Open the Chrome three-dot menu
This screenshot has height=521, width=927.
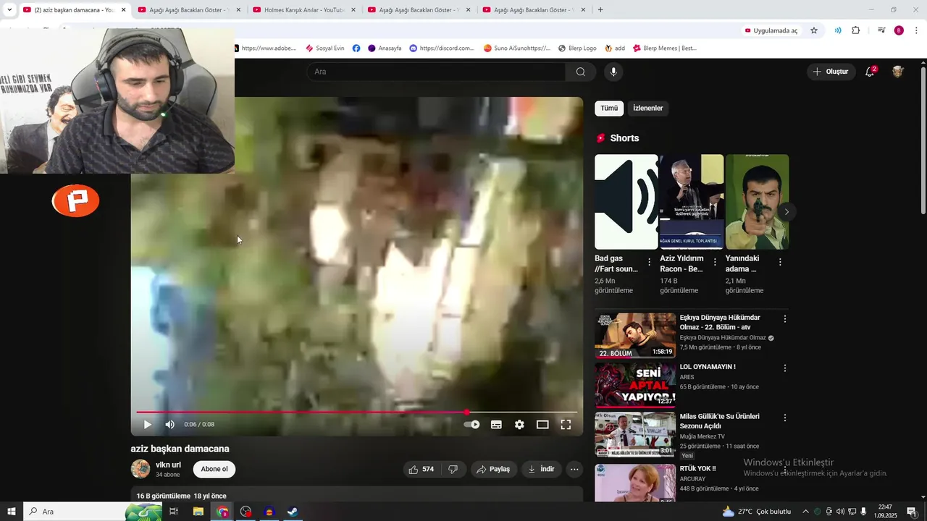(x=917, y=30)
